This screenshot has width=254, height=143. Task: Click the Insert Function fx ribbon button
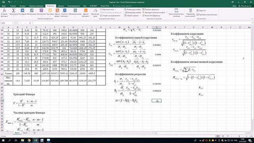pyautogui.click(x=4, y=13)
